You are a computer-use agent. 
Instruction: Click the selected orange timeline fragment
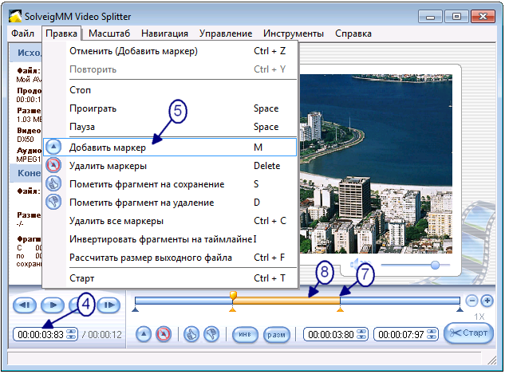pyautogui.click(x=286, y=301)
